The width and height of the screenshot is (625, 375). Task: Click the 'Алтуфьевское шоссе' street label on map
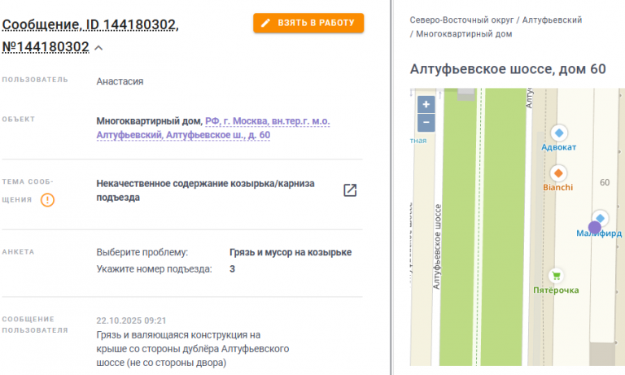[x=437, y=246]
